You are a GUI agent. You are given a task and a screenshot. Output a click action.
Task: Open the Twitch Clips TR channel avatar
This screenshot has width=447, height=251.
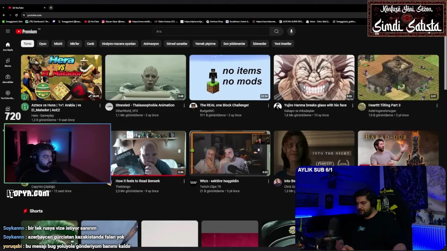click(x=193, y=182)
